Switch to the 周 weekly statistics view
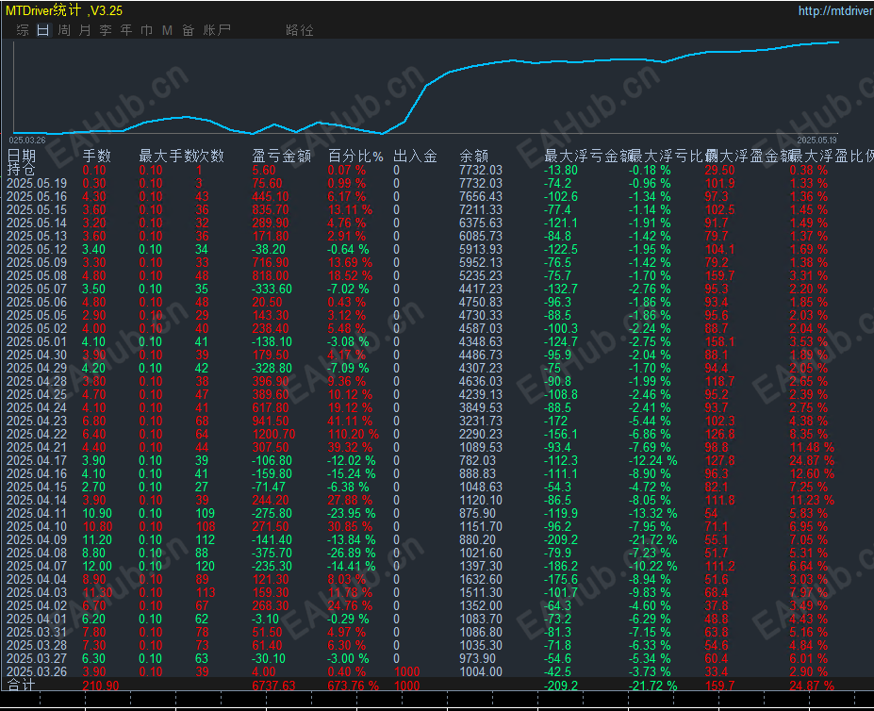The image size is (874, 711). click(x=64, y=30)
